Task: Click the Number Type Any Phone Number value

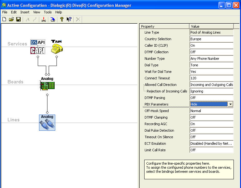Action: point(212,59)
